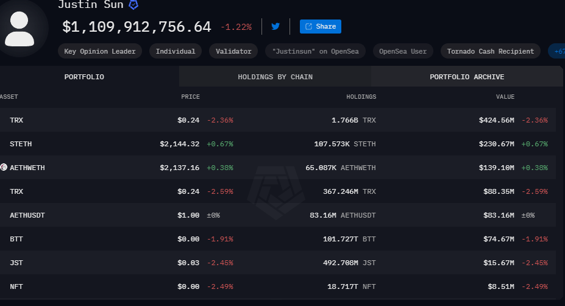Click the Justin Sun name heading
The image size is (565, 306).
[91, 4]
